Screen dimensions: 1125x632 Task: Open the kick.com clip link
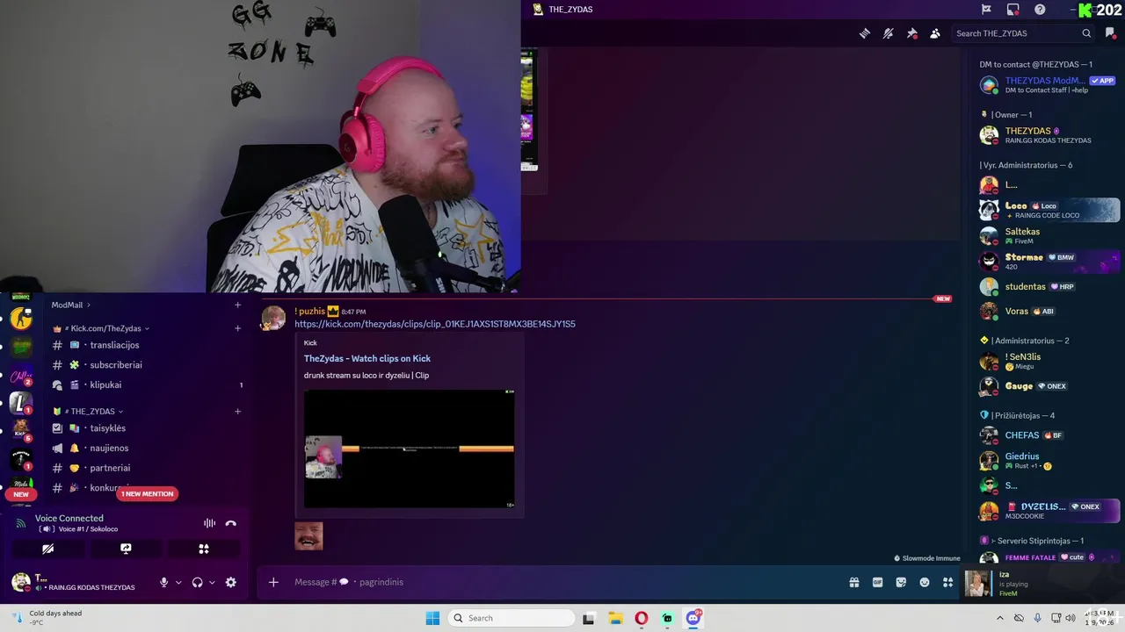[x=435, y=324]
